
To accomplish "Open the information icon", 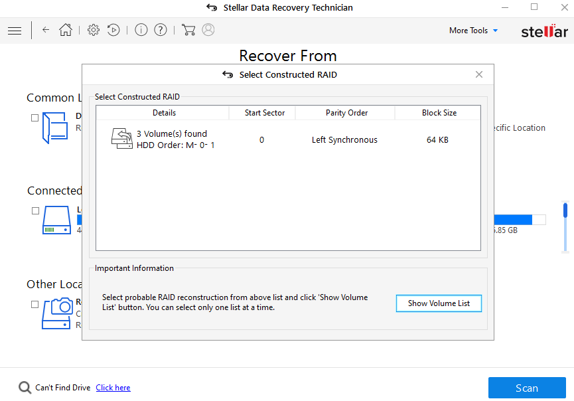I will coord(141,30).
